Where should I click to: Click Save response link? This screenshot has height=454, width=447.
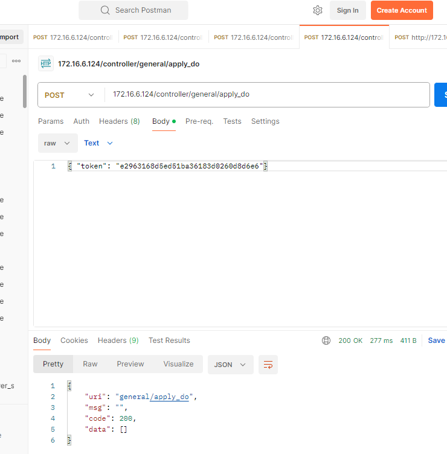[436, 340]
